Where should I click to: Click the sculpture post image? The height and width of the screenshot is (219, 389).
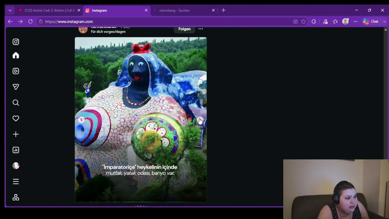coord(141,120)
